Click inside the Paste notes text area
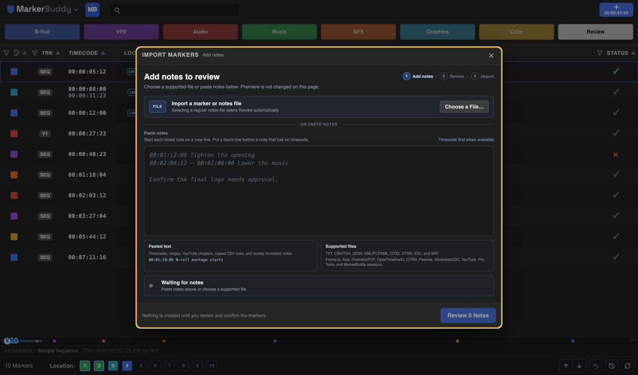This screenshot has width=638, height=375. 319,191
